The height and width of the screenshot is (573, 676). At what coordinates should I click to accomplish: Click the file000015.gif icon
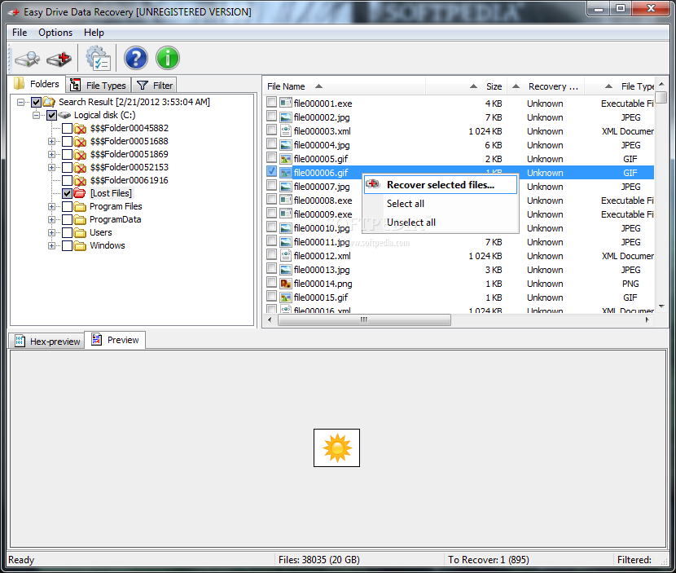[x=285, y=297]
